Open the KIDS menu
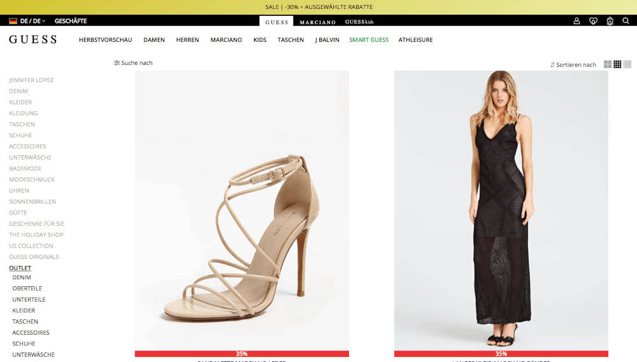The image size is (637, 362). [x=260, y=40]
